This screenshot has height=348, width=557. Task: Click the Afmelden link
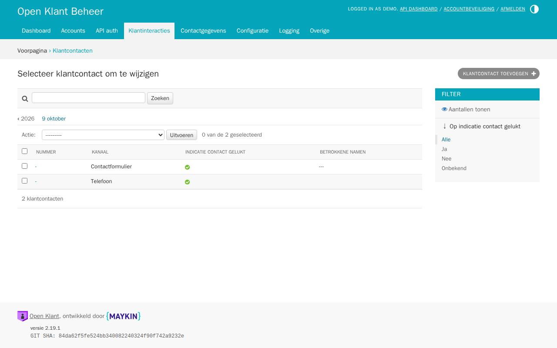pos(513,9)
